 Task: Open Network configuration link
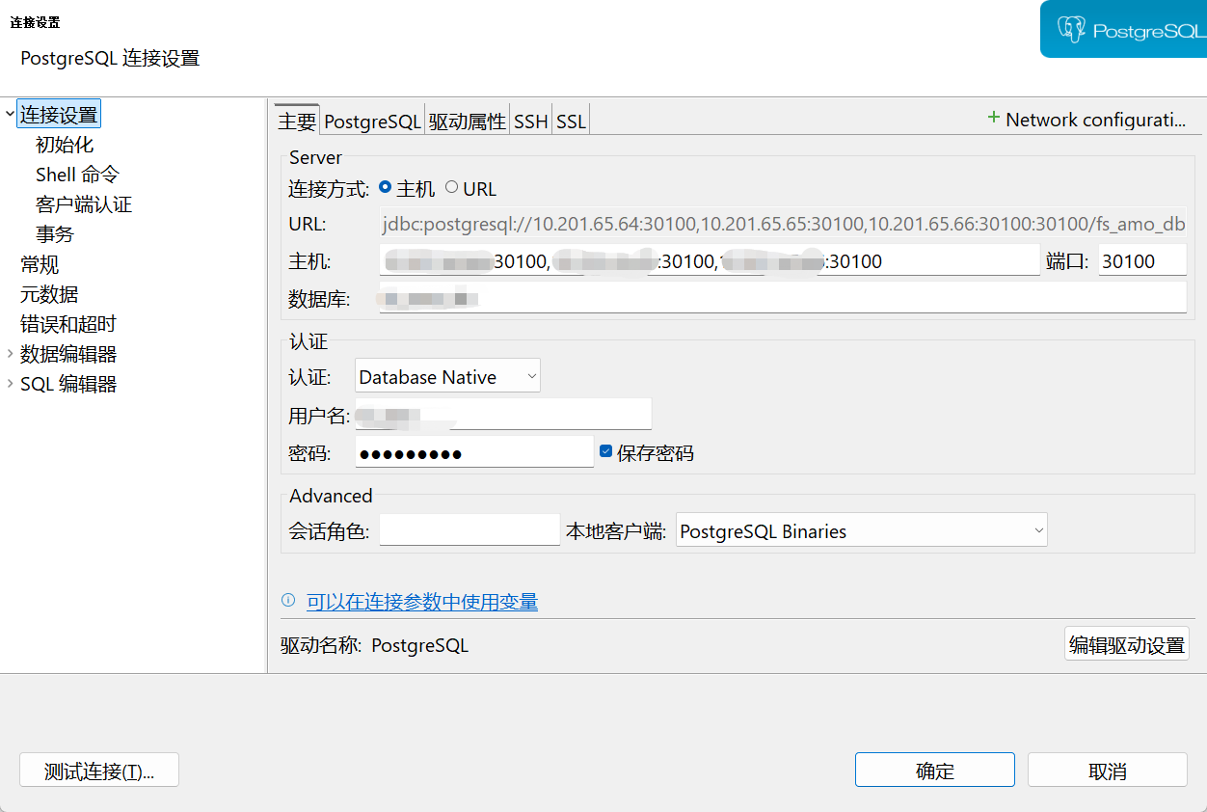click(1095, 120)
